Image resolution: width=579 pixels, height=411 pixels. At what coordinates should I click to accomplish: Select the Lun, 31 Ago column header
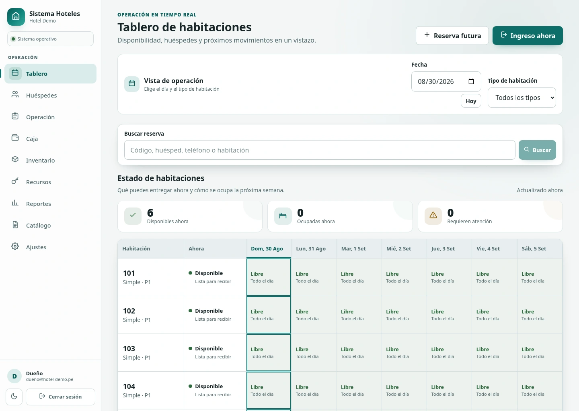tap(314, 248)
